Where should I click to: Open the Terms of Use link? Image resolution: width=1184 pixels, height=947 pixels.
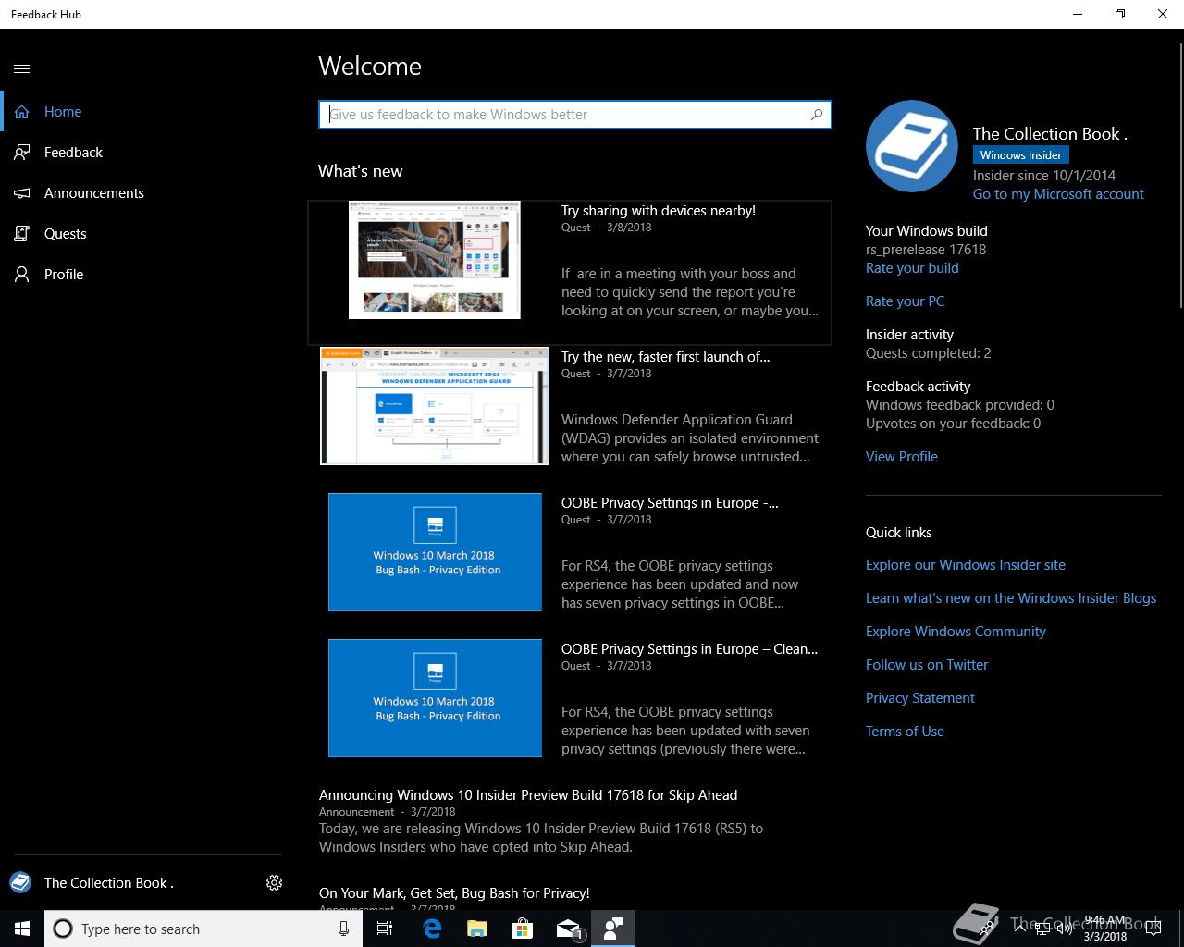(905, 732)
